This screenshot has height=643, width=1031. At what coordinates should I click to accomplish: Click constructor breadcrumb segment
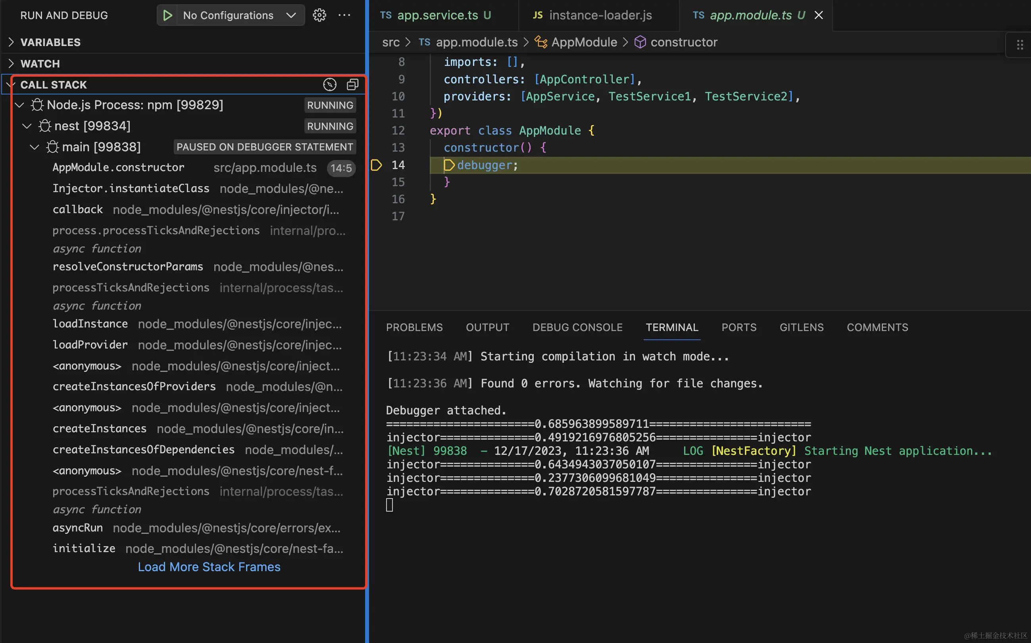684,42
